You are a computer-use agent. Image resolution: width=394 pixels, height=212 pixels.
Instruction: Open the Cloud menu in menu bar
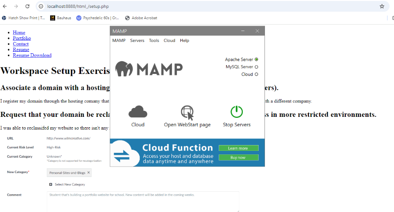click(x=169, y=40)
